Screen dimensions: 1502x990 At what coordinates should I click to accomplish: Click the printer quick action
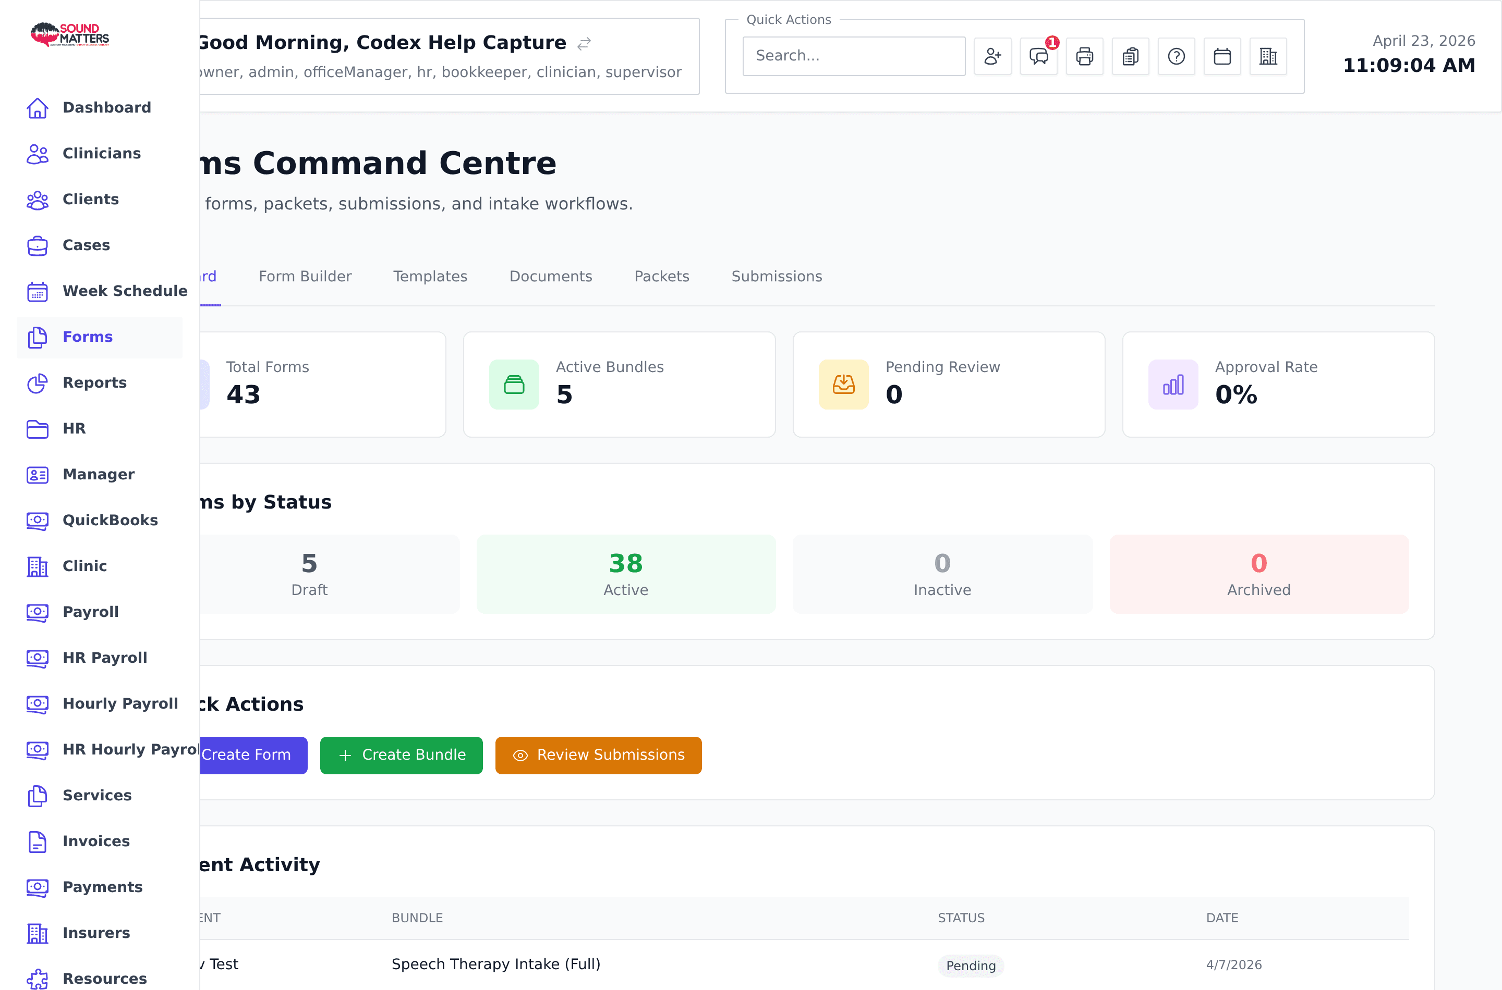pyautogui.click(x=1084, y=56)
